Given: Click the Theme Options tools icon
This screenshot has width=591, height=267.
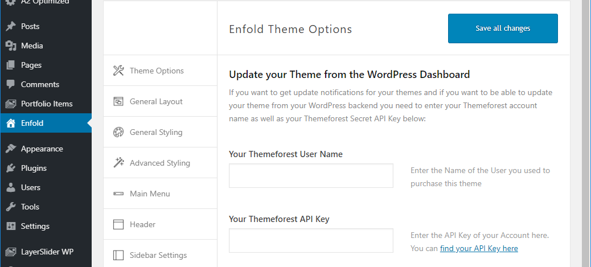Looking at the screenshot, I should pos(118,71).
